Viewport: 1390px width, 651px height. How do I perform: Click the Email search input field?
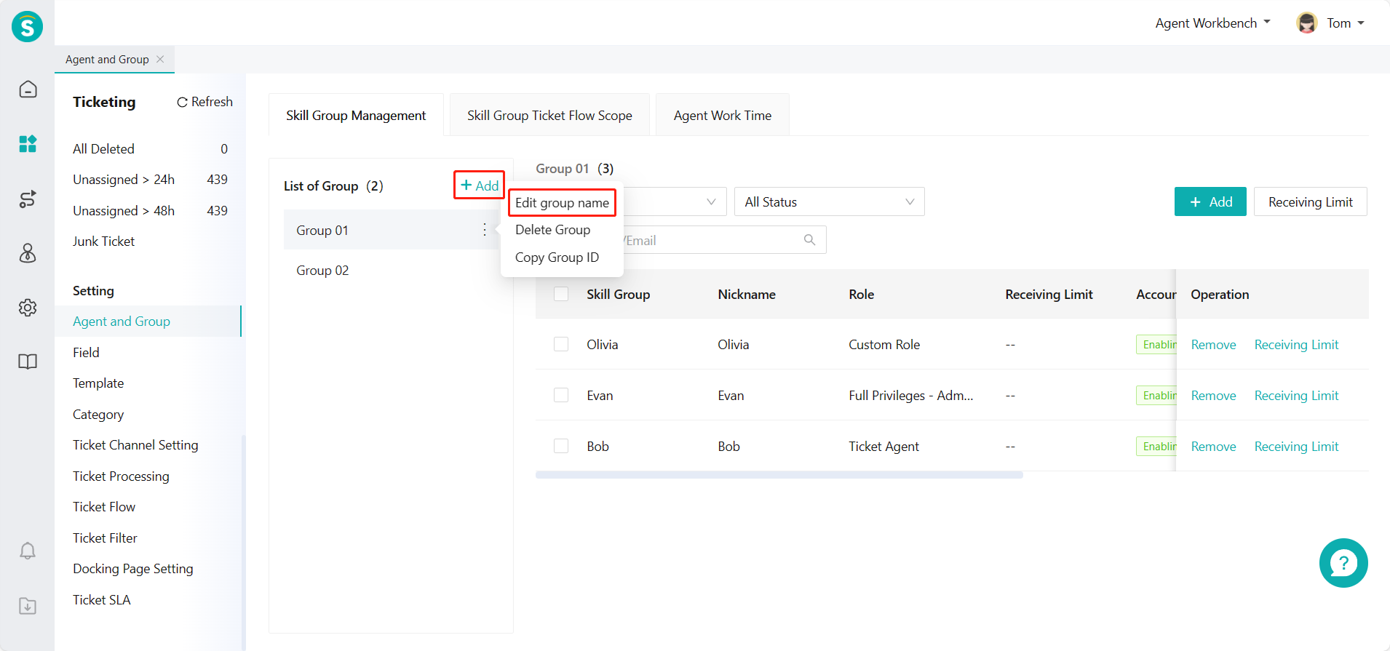(x=724, y=240)
